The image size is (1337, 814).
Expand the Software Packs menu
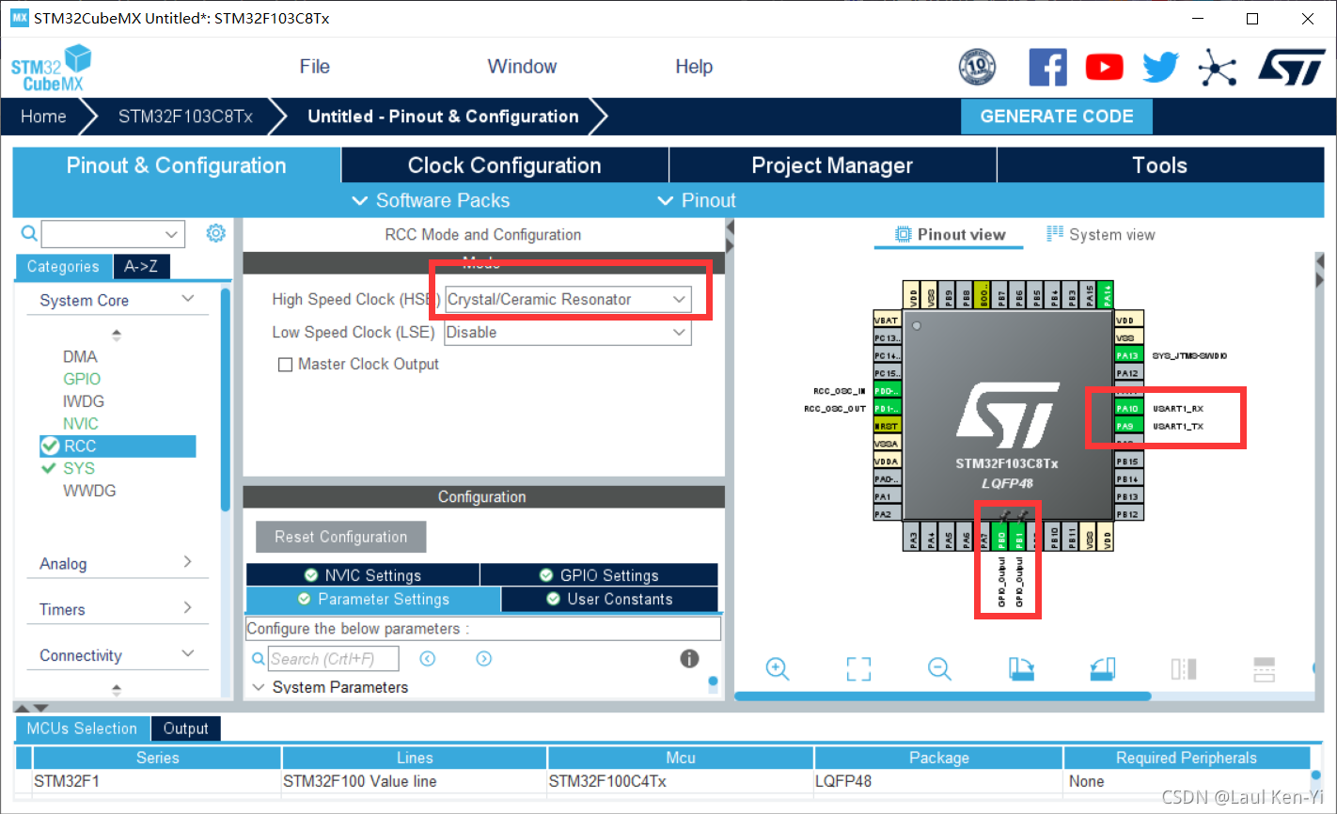pyautogui.click(x=431, y=200)
